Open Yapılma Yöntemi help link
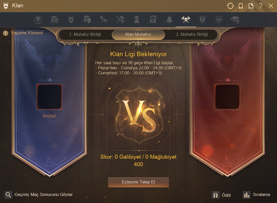This screenshot has width=277, height=203. pos(23,33)
